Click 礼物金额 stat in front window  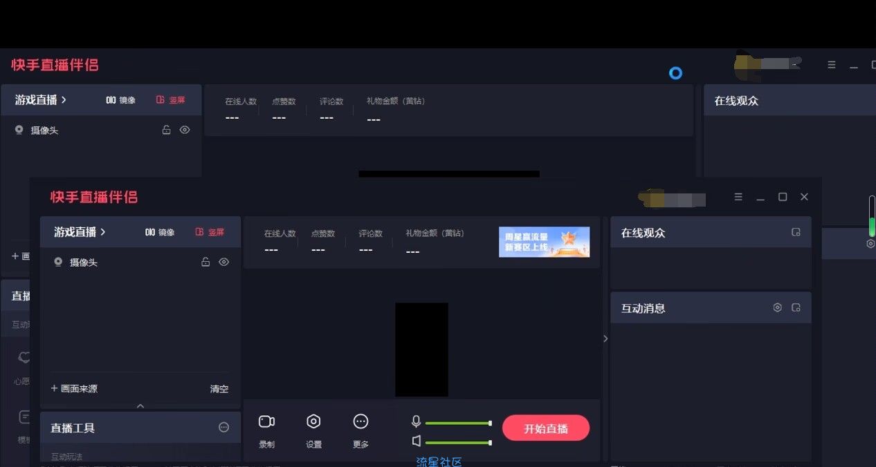click(435, 242)
